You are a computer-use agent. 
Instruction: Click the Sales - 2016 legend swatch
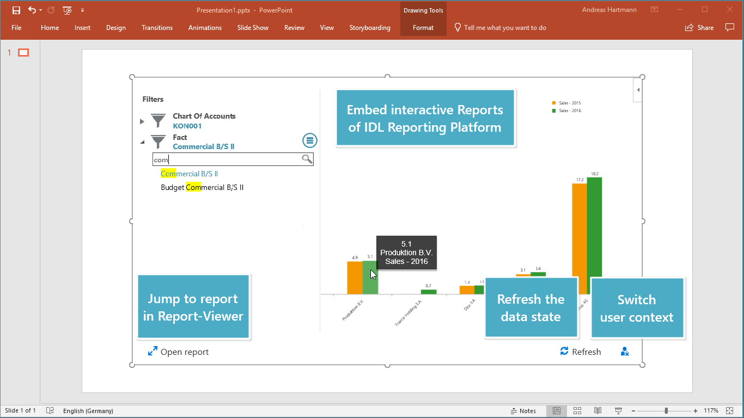pyautogui.click(x=554, y=110)
